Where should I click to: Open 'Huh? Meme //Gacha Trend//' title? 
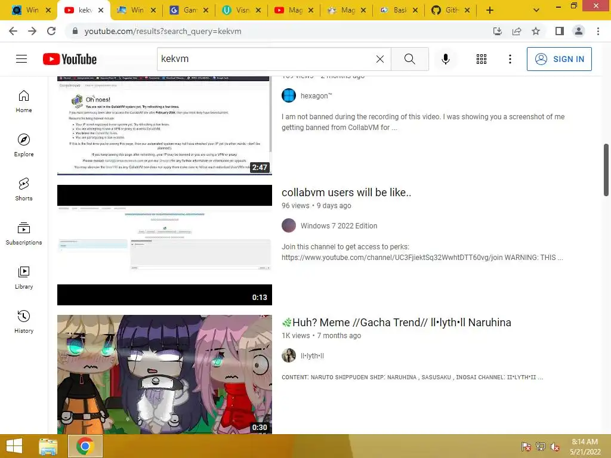point(396,323)
